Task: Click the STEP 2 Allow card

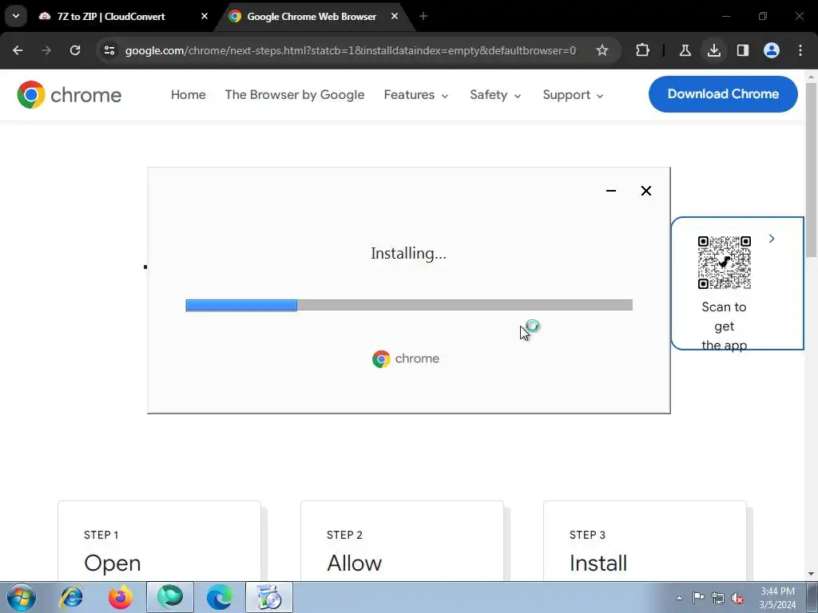Action: tap(402, 542)
